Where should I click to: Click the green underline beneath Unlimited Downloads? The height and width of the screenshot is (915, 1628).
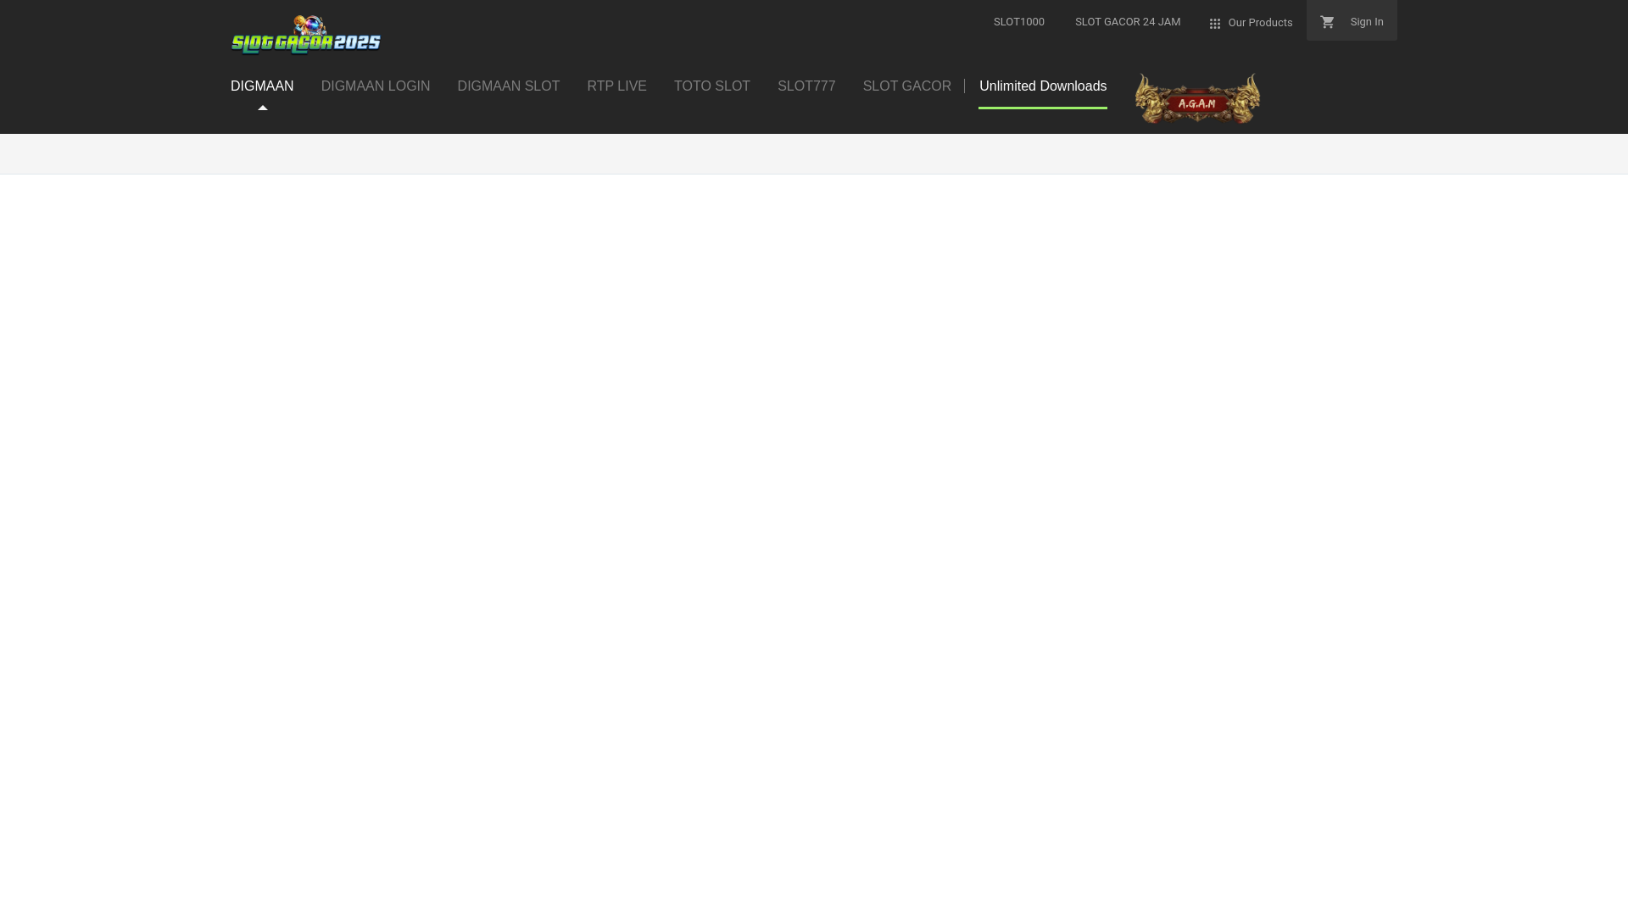[1042, 108]
